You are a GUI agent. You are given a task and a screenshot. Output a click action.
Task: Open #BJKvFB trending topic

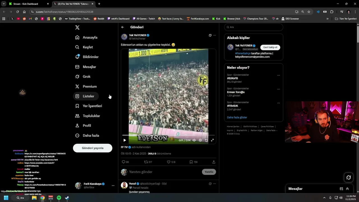[x=233, y=78]
